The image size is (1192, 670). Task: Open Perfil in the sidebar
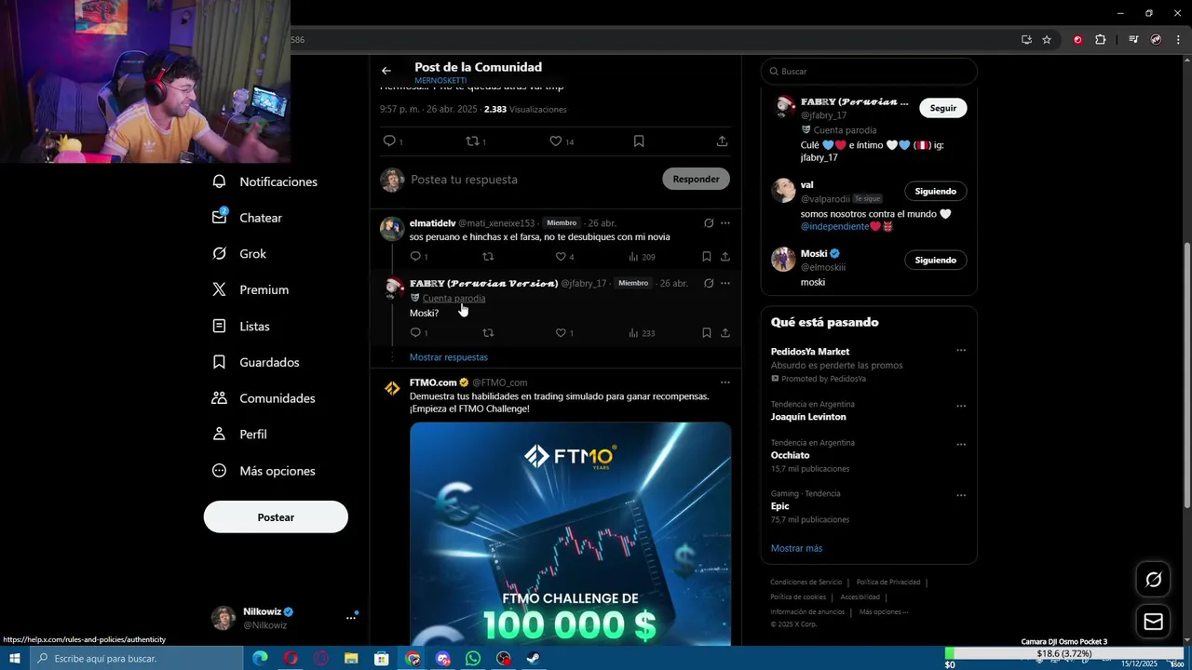[240, 435]
